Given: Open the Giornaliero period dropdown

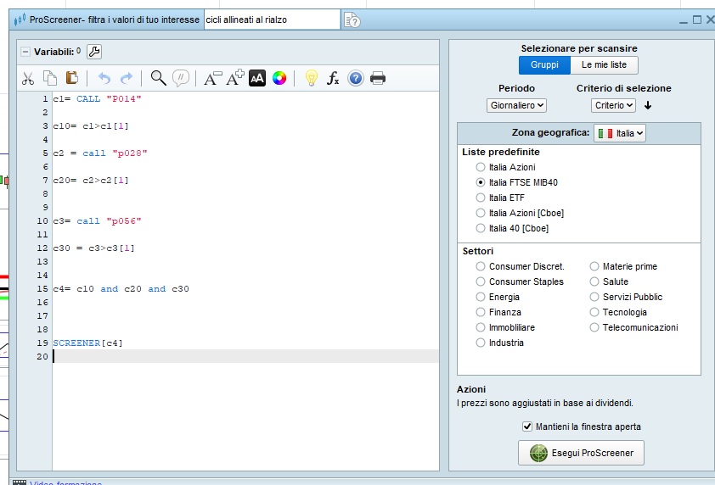Looking at the screenshot, I should click(516, 105).
